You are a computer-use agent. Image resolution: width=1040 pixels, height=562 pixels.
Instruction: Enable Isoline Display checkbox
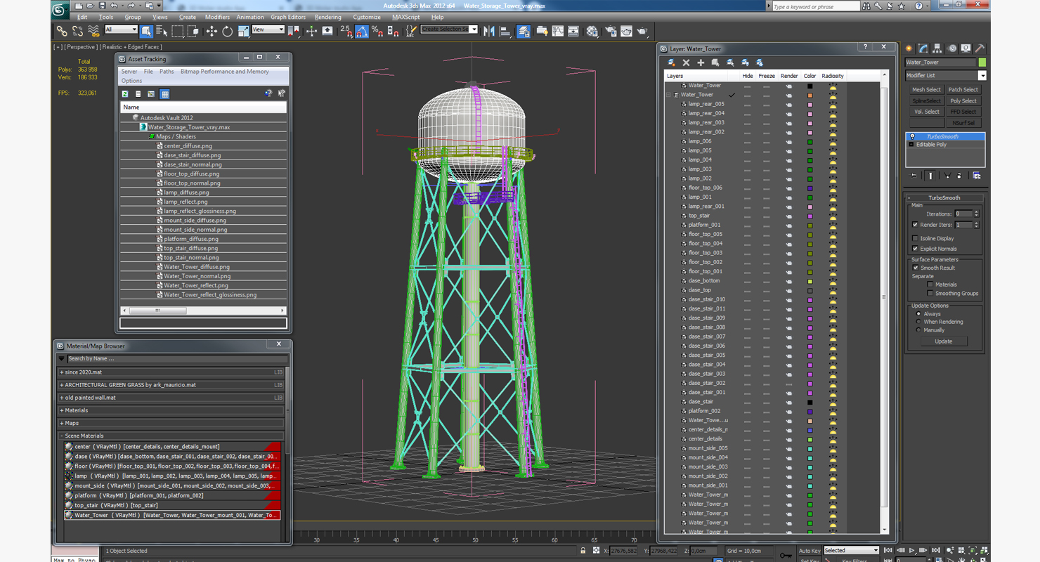coord(915,238)
